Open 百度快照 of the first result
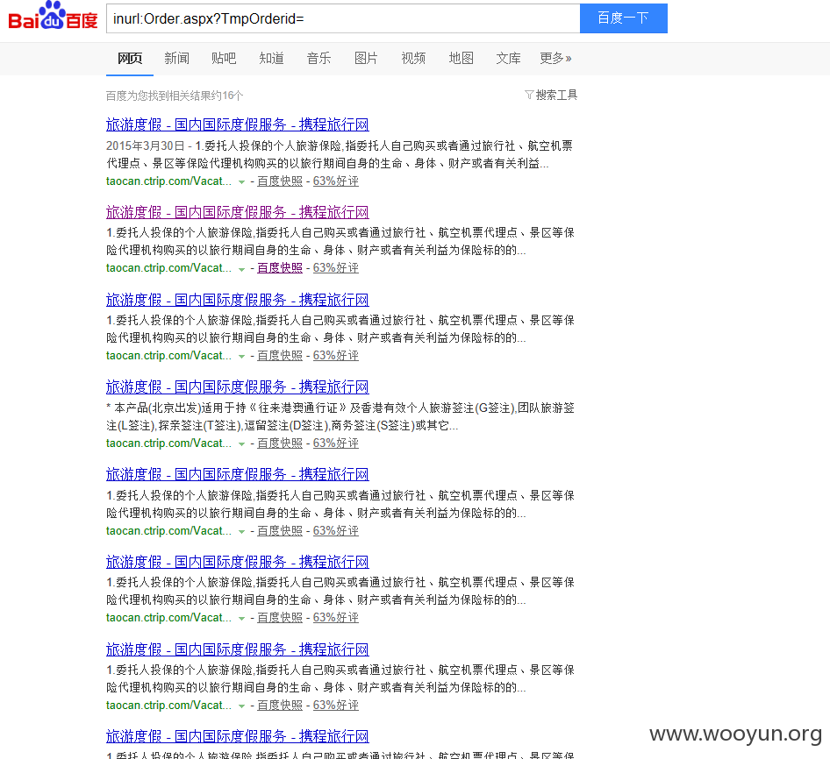 click(x=280, y=181)
